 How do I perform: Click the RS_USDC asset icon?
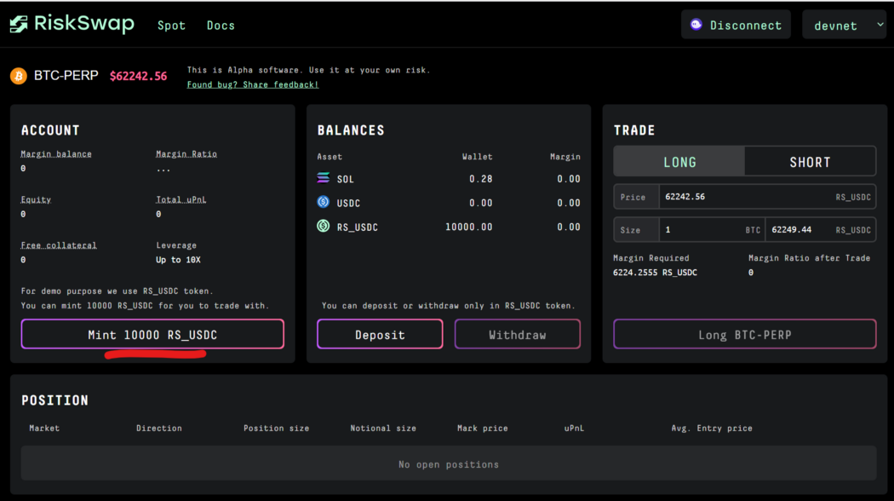coord(324,226)
